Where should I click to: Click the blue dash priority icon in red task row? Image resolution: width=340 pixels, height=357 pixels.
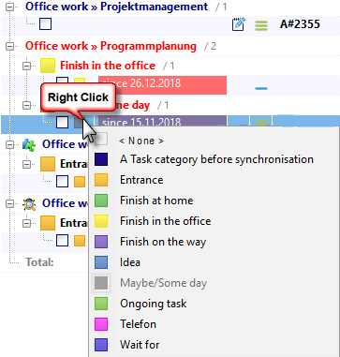point(261,88)
